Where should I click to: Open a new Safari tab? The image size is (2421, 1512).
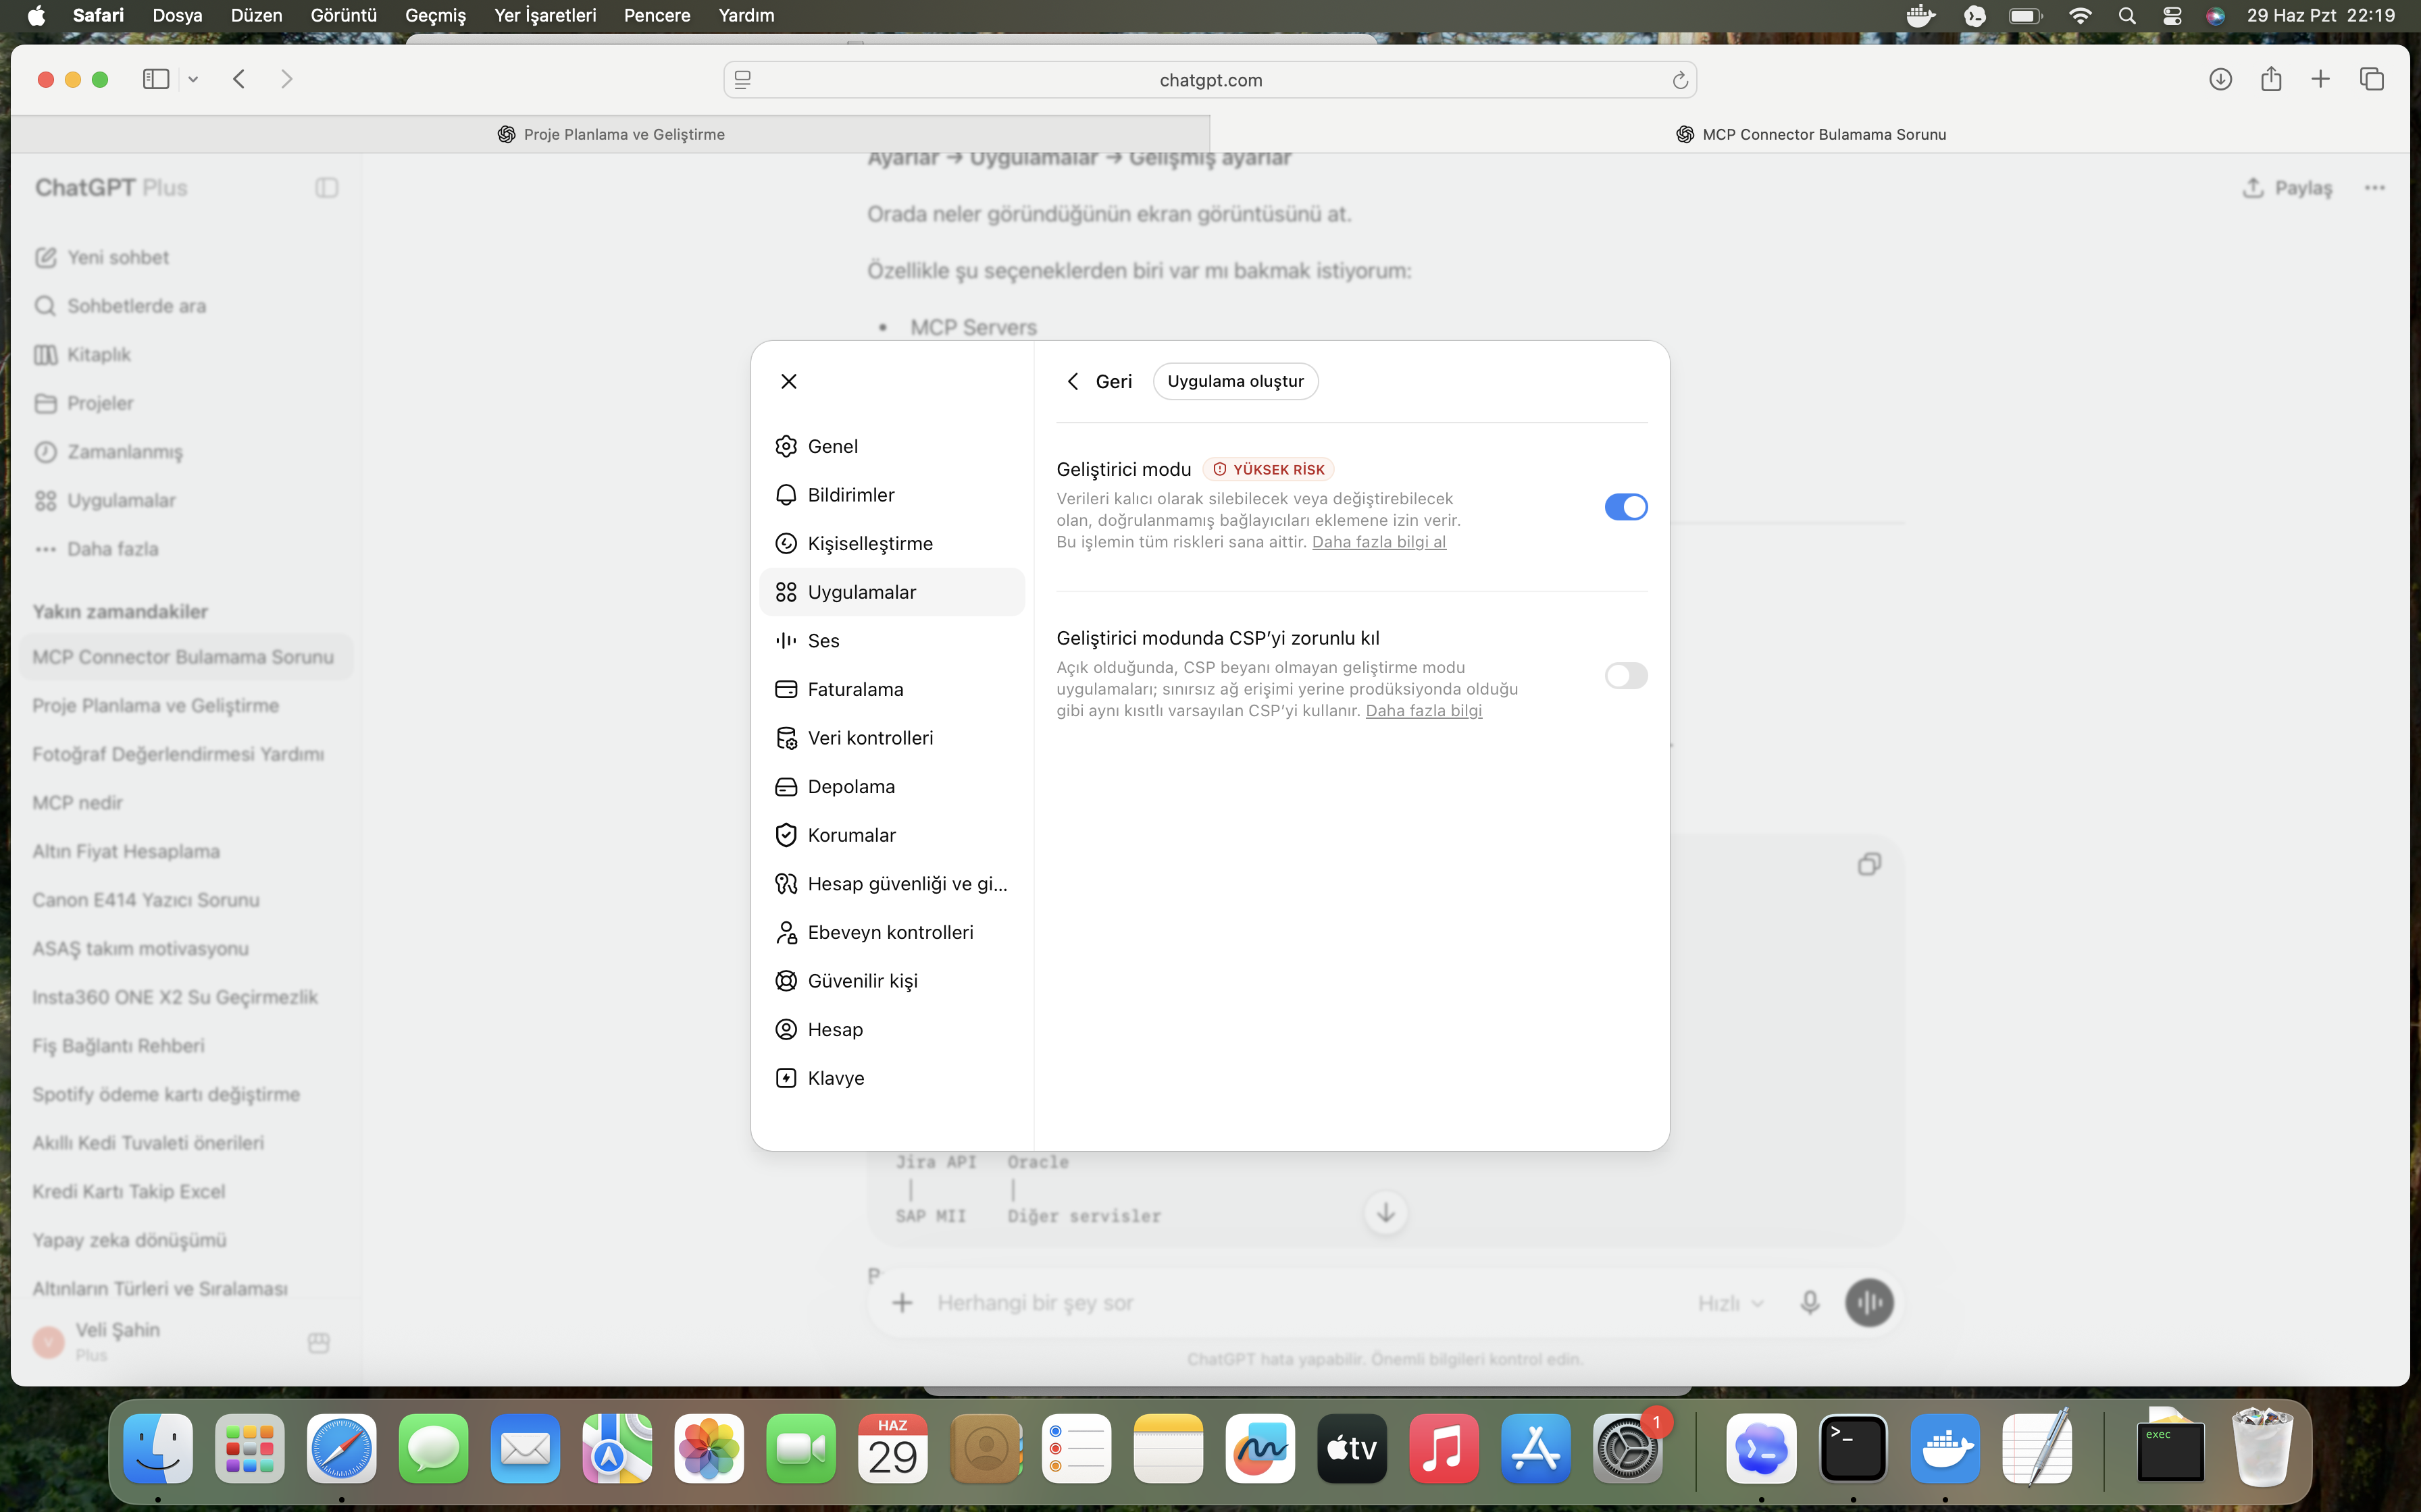(x=2320, y=79)
